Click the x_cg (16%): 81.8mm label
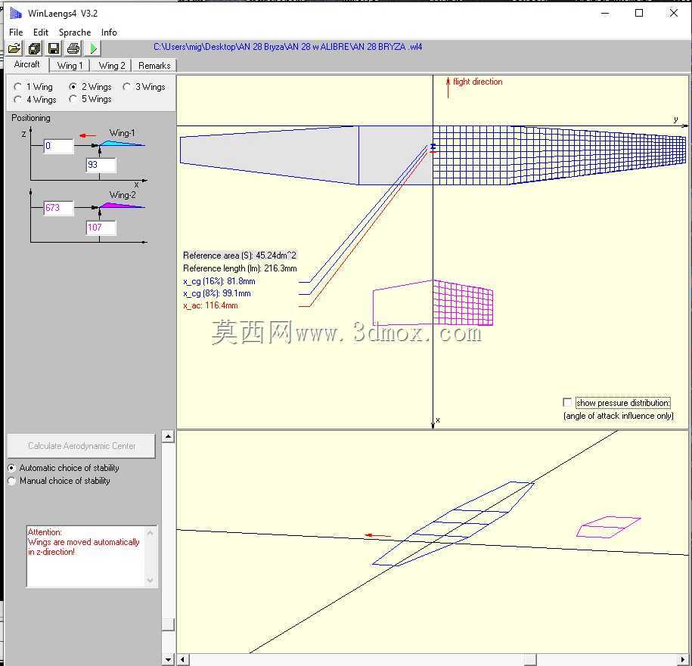This screenshot has height=666, width=692. tap(219, 281)
